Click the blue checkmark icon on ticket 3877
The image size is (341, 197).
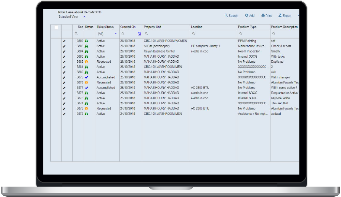[87, 88]
